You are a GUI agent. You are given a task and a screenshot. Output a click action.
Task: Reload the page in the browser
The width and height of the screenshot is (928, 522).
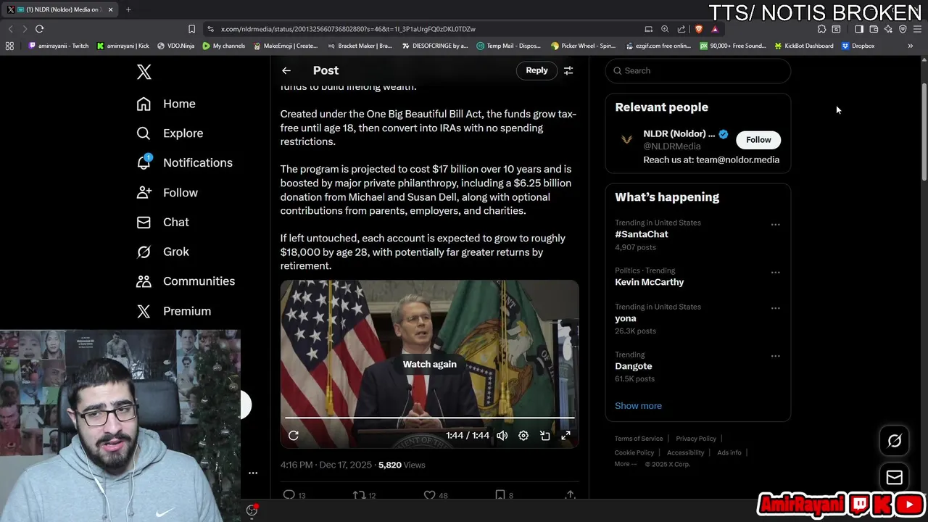(x=39, y=29)
